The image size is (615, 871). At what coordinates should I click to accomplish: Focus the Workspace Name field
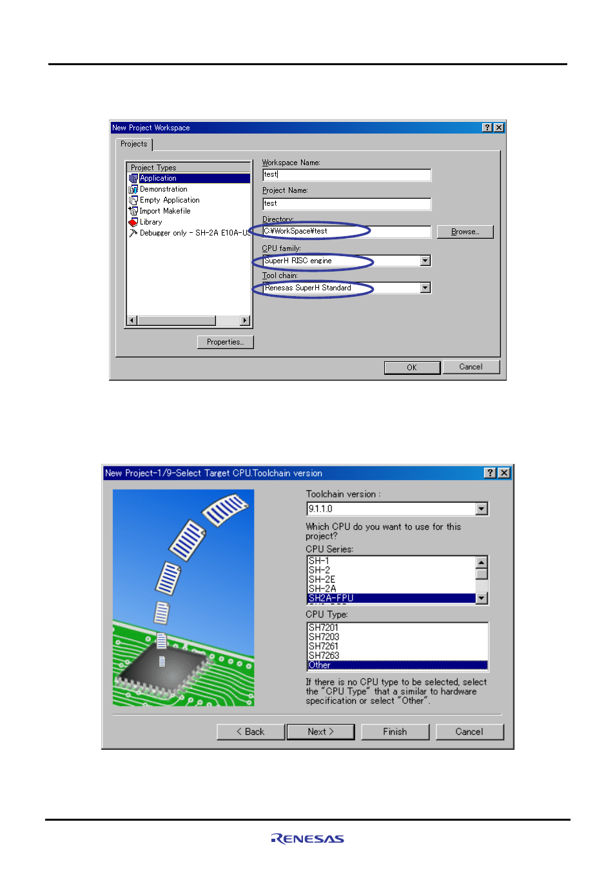click(347, 175)
